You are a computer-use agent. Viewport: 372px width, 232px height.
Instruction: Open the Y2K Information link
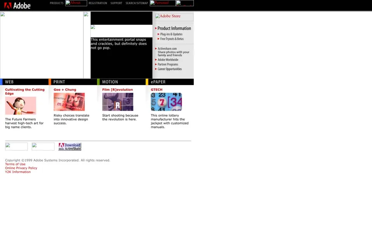[18, 172]
